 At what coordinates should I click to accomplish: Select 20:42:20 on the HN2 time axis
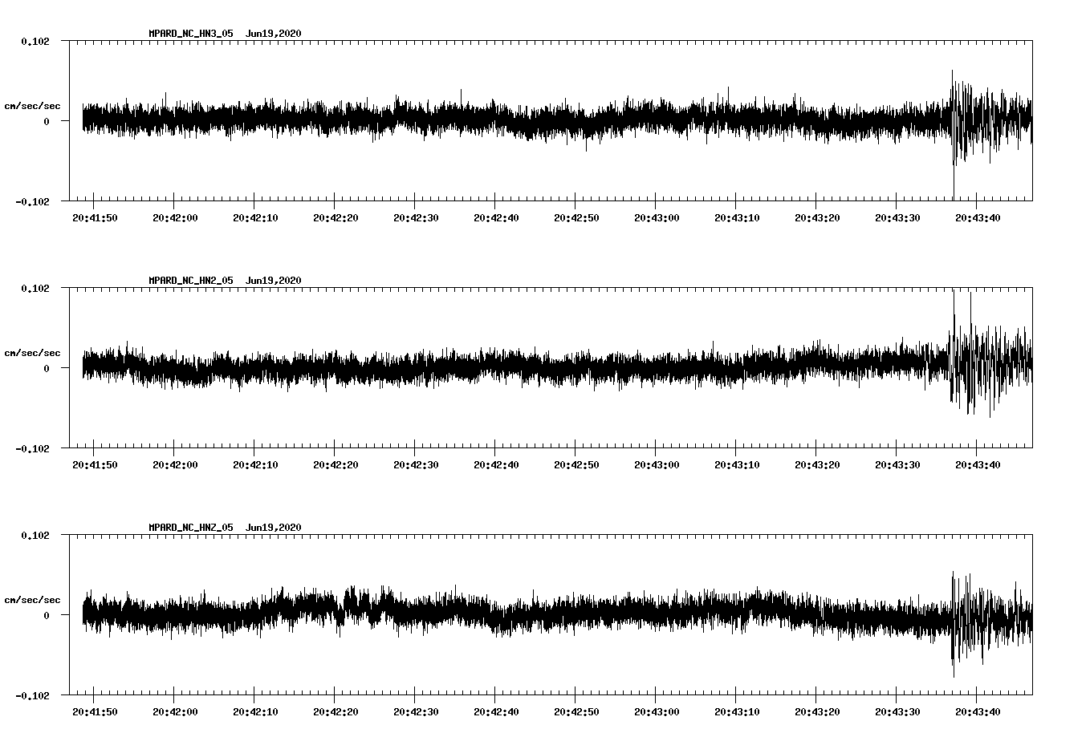[x=336, y=464]
